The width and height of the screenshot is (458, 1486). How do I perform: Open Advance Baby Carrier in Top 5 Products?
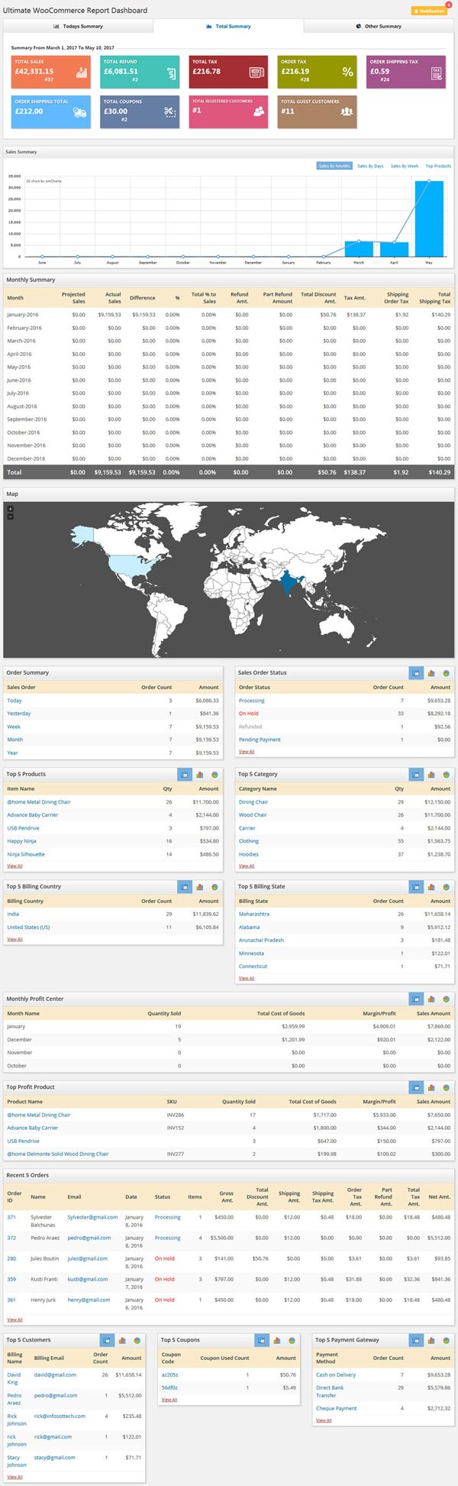(33, 815)
